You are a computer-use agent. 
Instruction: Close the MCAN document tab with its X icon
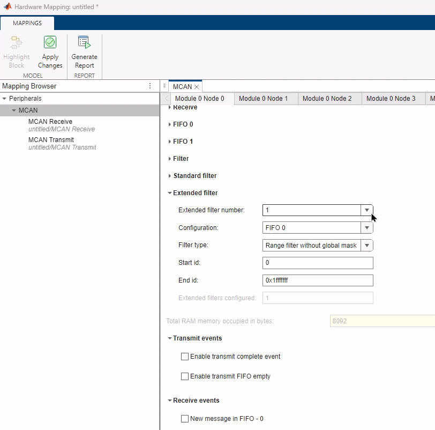(196, 86)
